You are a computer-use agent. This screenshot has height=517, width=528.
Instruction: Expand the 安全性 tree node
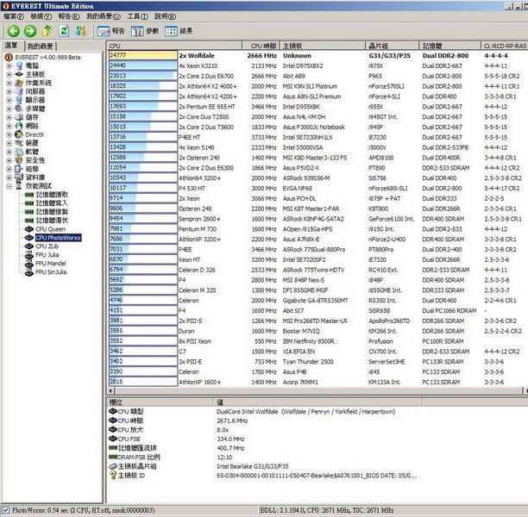[9, 160]
